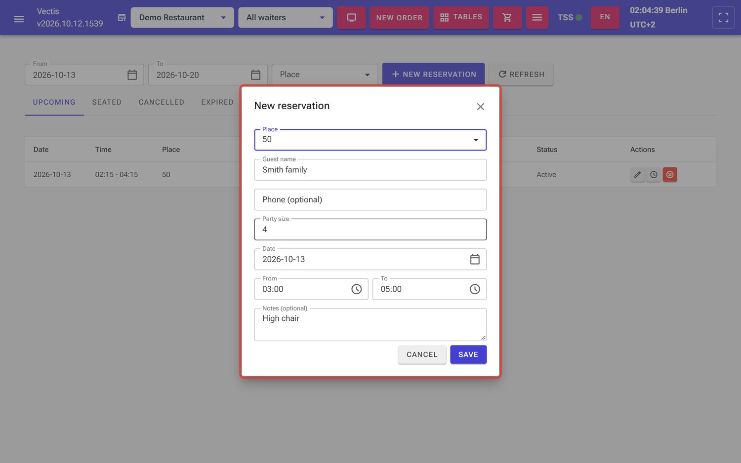Click the clock action icon in reservation row

654,174
